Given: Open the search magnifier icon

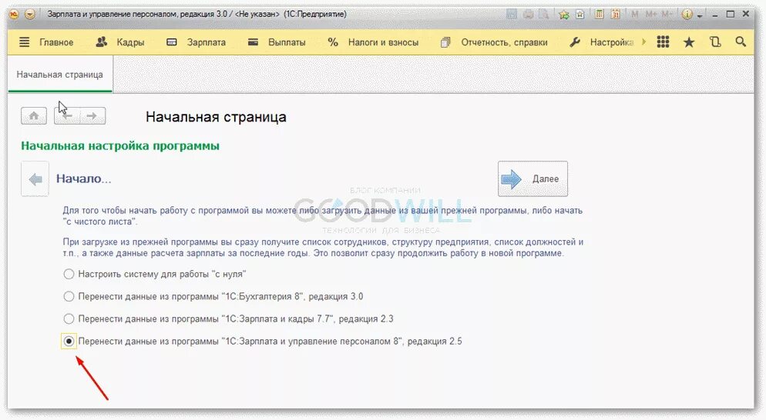Looking at the screenshot, I should [x=741, y=42].
